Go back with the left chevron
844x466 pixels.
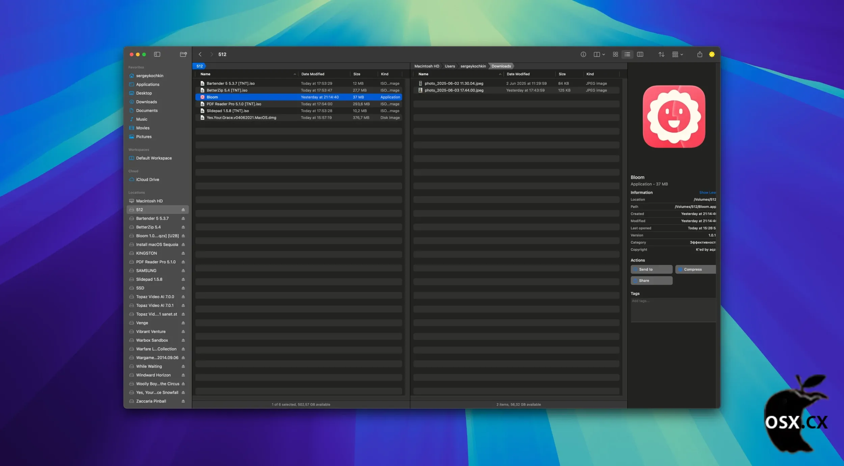coord(200,54)
